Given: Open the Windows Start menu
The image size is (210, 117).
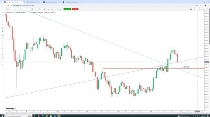Looking at the screenshot, I should 2,116.
